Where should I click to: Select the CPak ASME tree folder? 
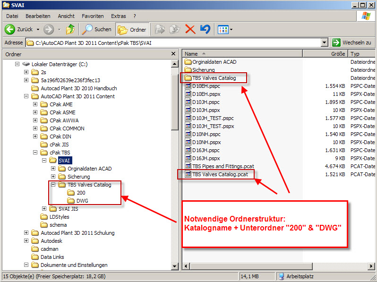[x=58, y=112]
